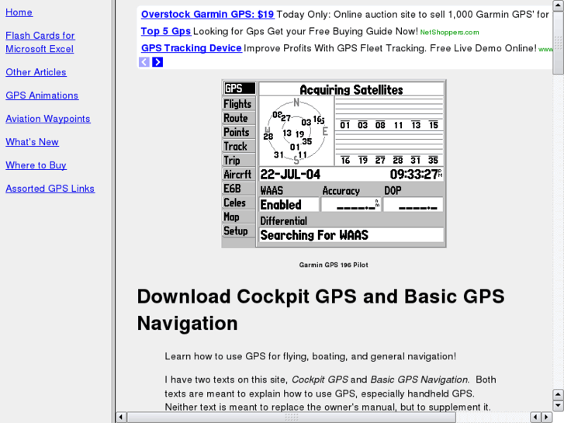Click the vertical scrollbar thumb
564x423 pixels.
[x=558, y=42]
